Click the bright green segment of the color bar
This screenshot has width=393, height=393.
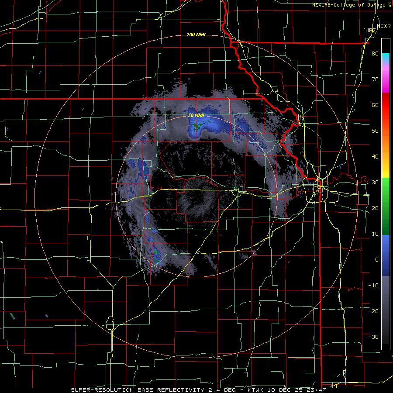pyautogui.click(x=386, y=187)
